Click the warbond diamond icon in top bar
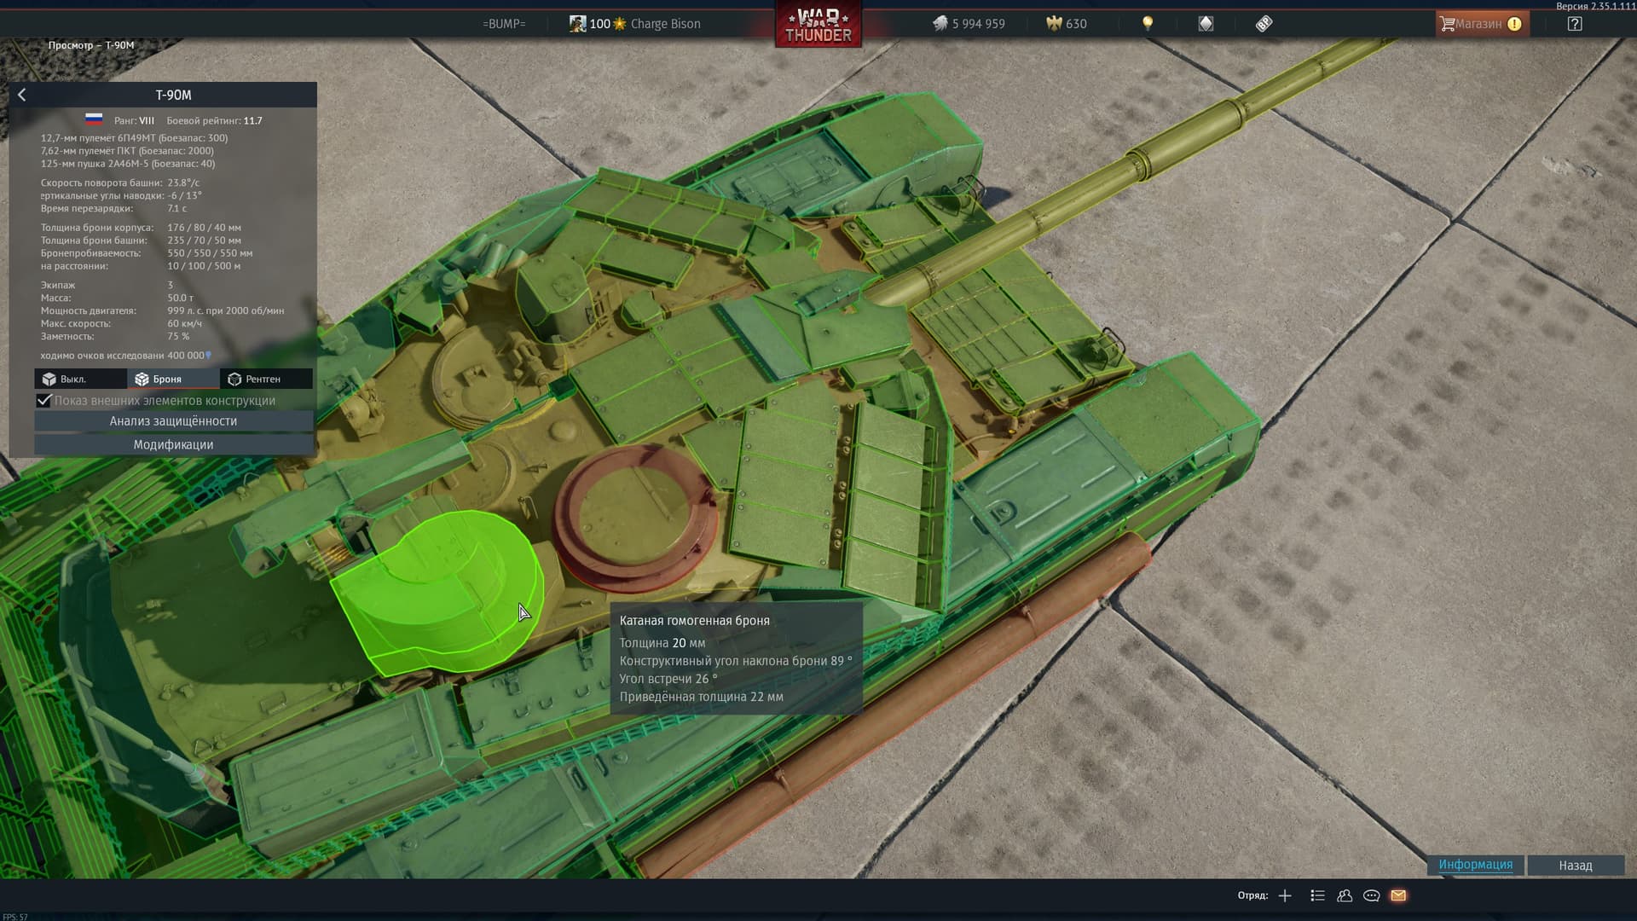1637x921 pixels. [1206, 24]
